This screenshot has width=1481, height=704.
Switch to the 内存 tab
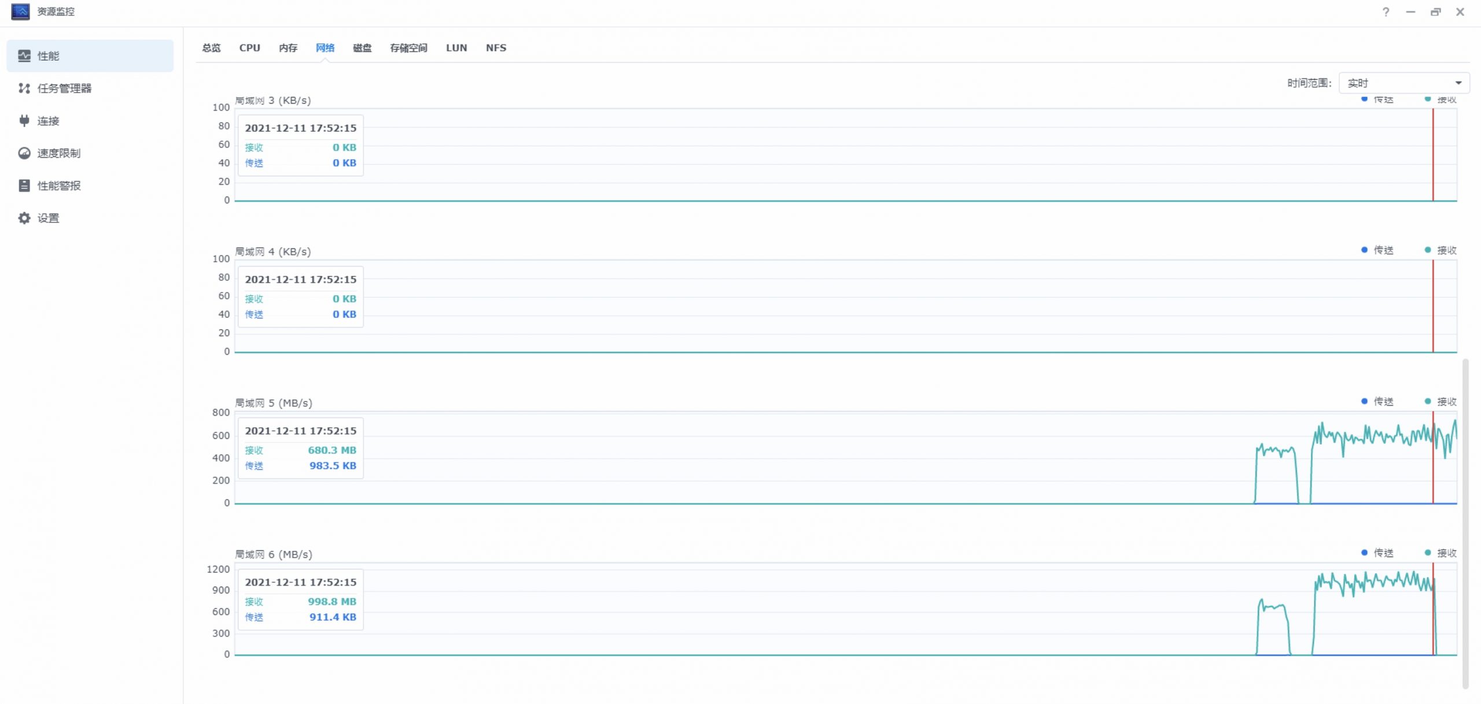pos(288,47)
